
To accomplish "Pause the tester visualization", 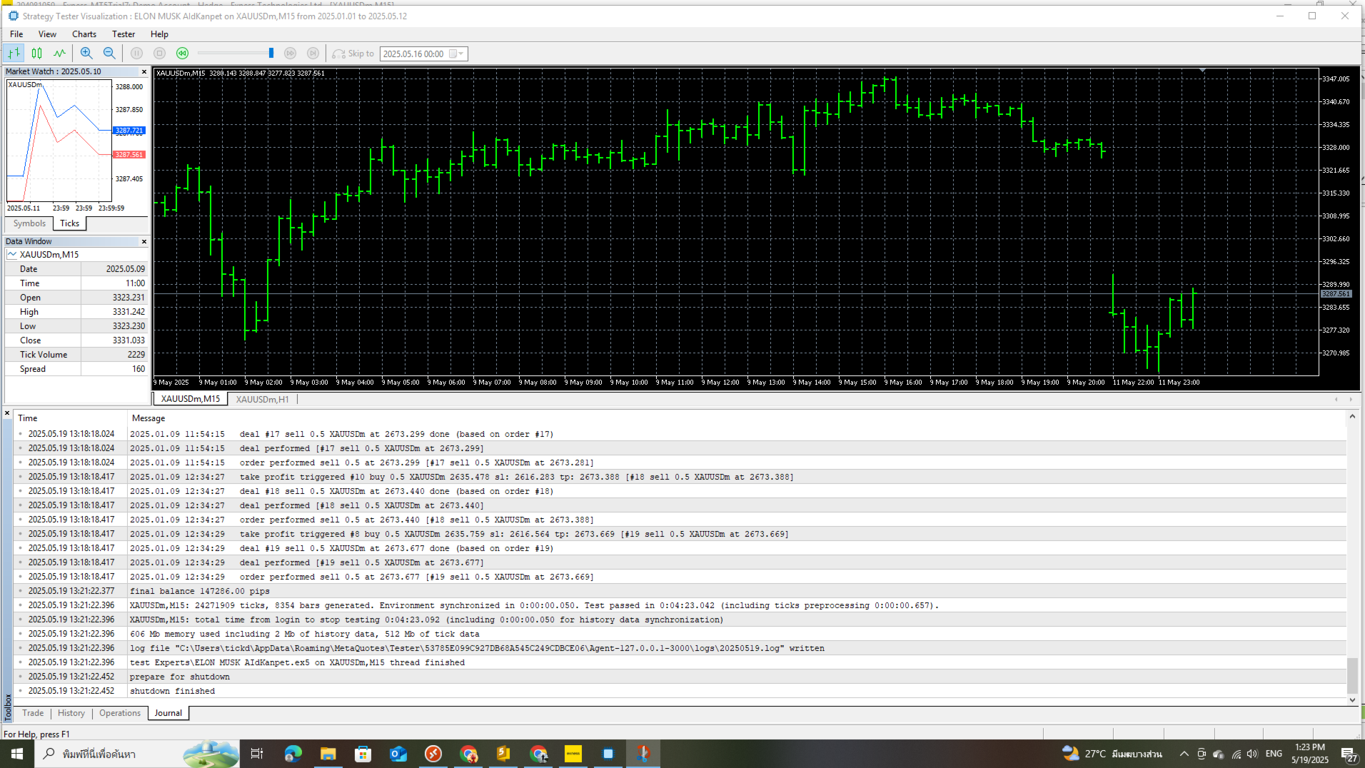I will pyautogui.click(x=137, y=53).
